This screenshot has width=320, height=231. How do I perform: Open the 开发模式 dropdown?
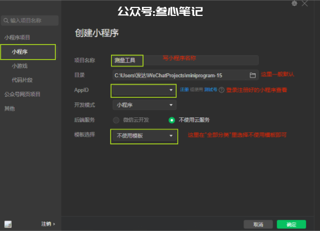point(145,105)
